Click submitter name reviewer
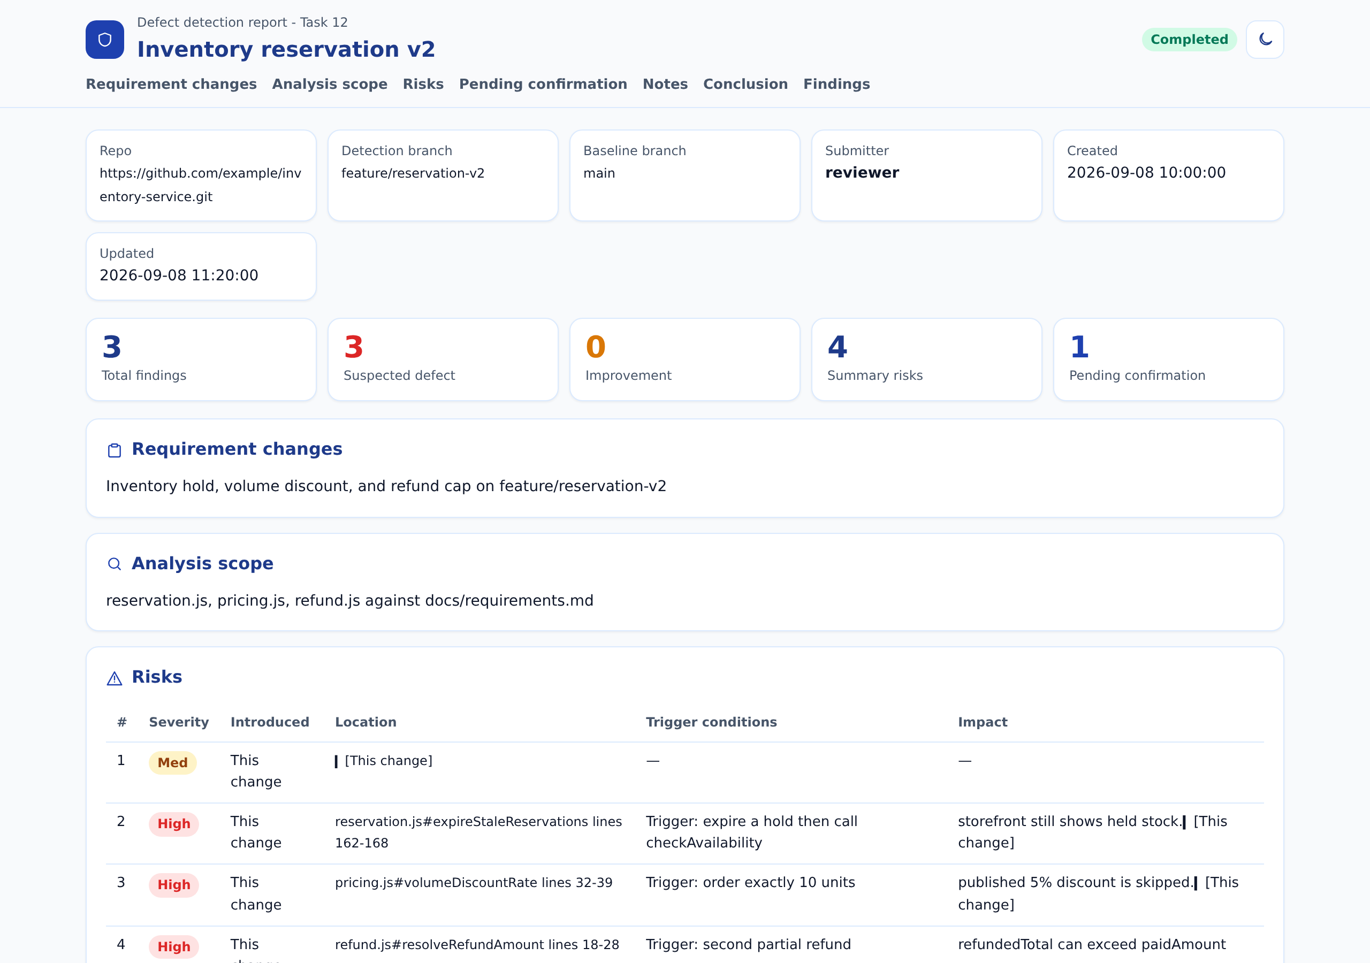 click(862, 172)
